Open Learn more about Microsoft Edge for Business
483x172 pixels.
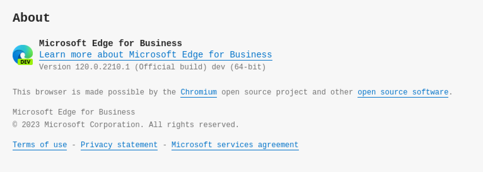tap(155, 55)
